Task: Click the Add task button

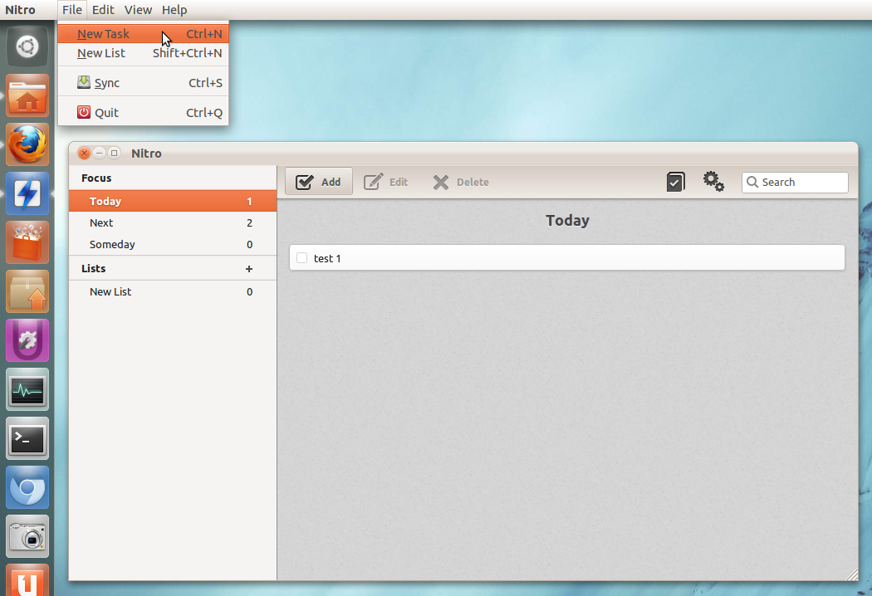Action: 319,181
